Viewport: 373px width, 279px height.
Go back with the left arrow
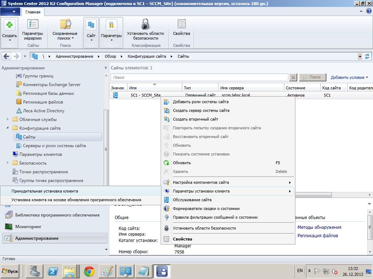7,56
